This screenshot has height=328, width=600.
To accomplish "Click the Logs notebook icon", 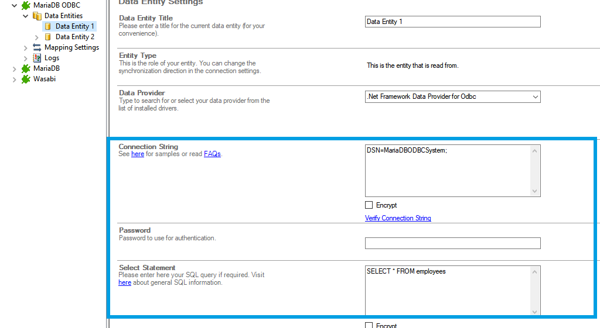I will [x=37, y=58].
